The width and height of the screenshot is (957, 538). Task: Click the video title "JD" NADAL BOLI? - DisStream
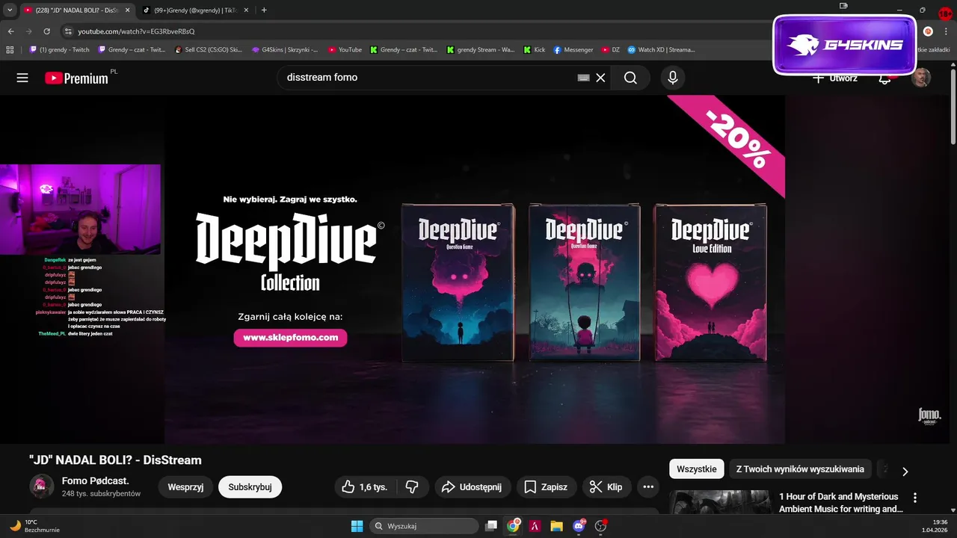[115, 460]
